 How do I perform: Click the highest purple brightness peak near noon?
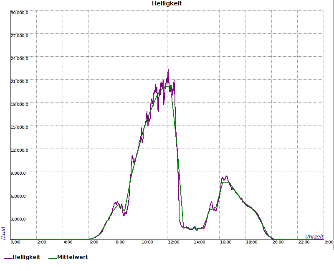(168, 70)
